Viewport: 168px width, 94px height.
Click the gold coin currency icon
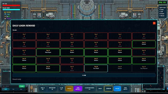click(x=5, y=12)
